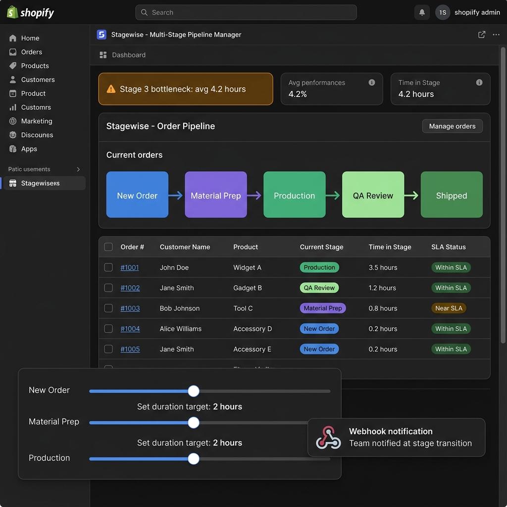The image size is (507, 507).
Task: Click the Near SLA status badge
Action: [x=449, y=308]
